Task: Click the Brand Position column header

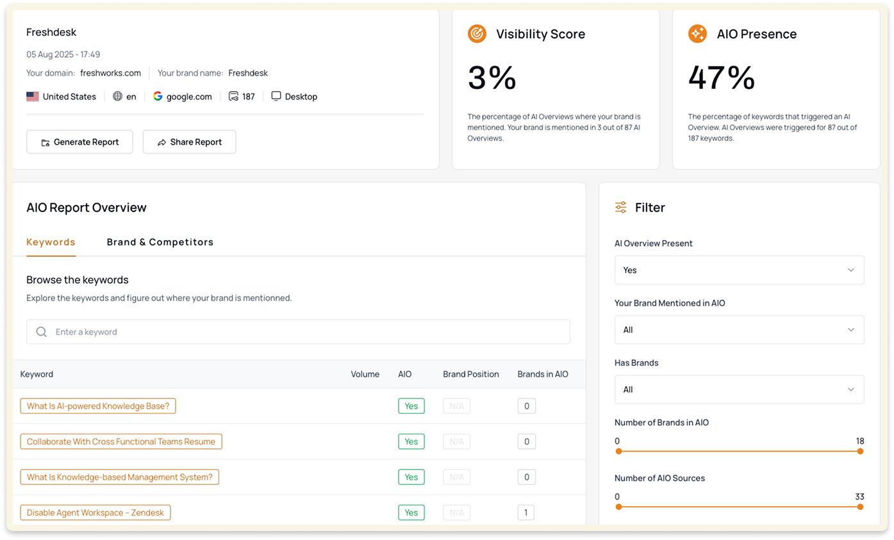Action: coord(471,374)
